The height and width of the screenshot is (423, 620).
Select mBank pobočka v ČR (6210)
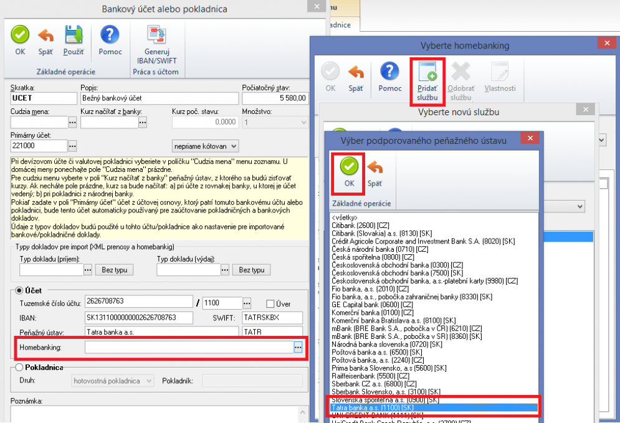coord(406,328)
